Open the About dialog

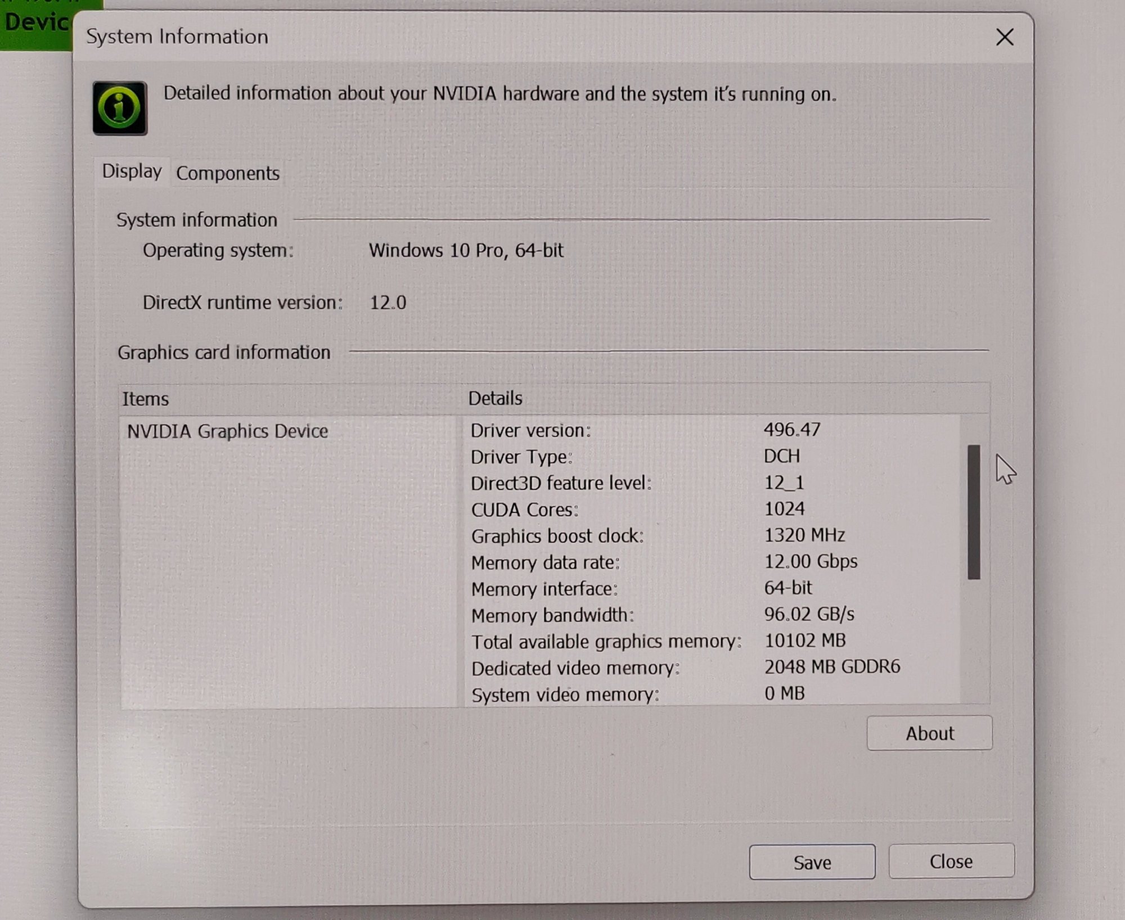coord(929,733)
